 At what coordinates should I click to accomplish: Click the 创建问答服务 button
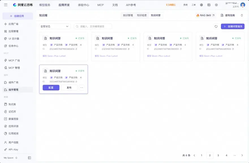tap(233, 26)
